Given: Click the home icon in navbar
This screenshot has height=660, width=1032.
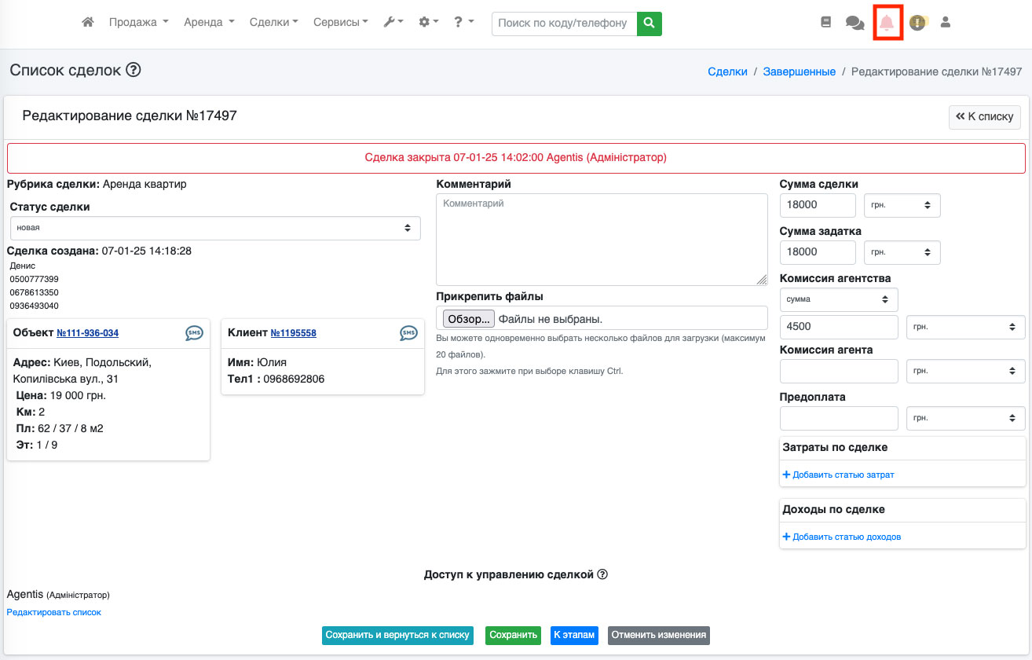Looking at the screenshot, I should click(x=88, y=23).
